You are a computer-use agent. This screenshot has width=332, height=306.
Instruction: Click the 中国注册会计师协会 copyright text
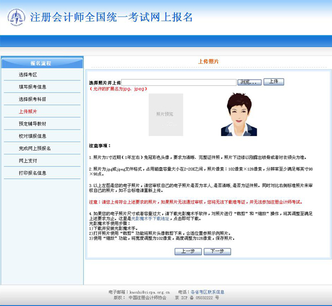pyautogui.click(x=147, y=298)
